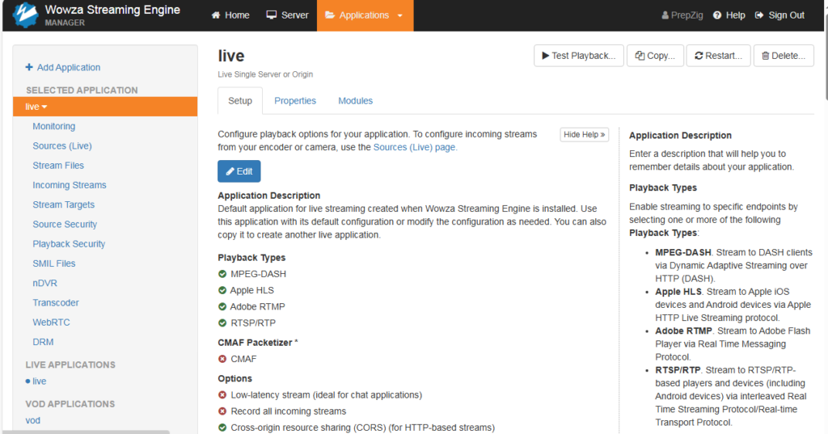Open SMIL Files in the sidebar
The width and height of the screenshot is (828, 434).
(x=54, y=263)
